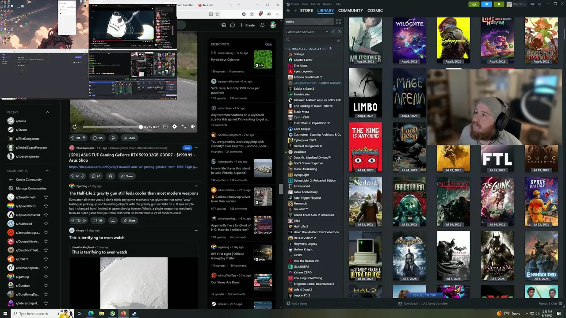566x318 pixels.
Task: Give award to the Half-Life 2 post
Action: [x=113, y=220]
